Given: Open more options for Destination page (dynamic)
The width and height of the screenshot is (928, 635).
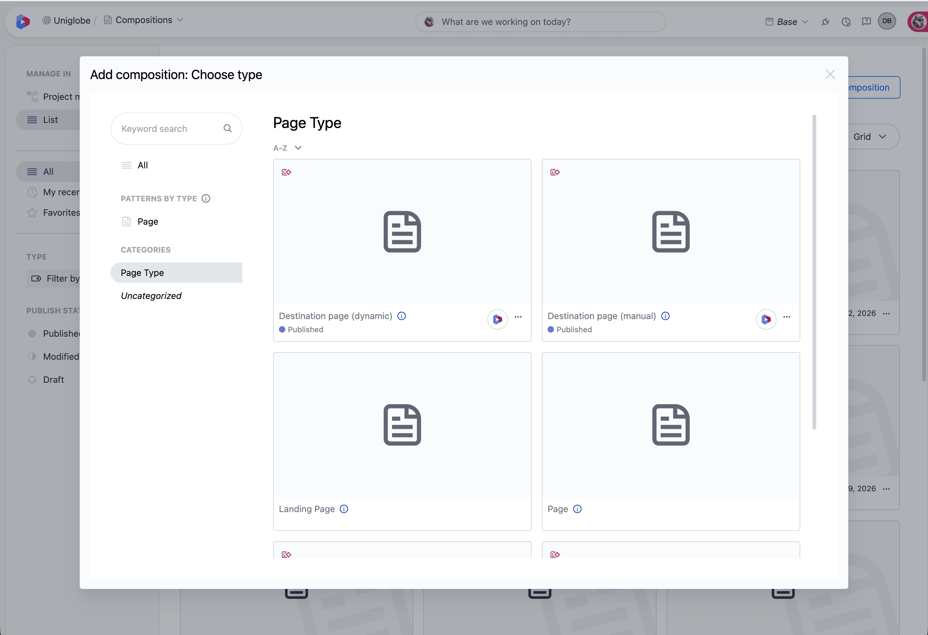Looking at the screenshot, I should click(x=518, y=317).
